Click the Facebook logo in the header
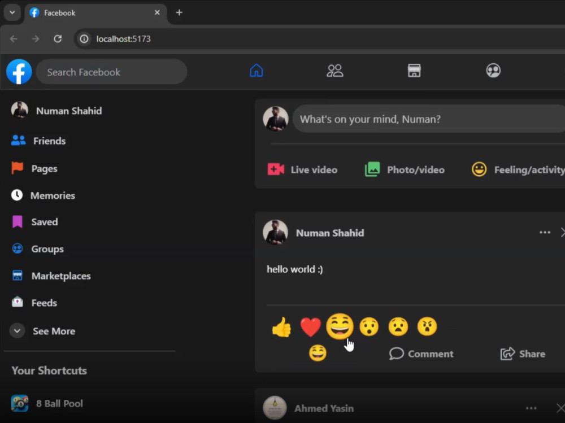This screenshot has width=565, height=423. [x=19, y=72]
